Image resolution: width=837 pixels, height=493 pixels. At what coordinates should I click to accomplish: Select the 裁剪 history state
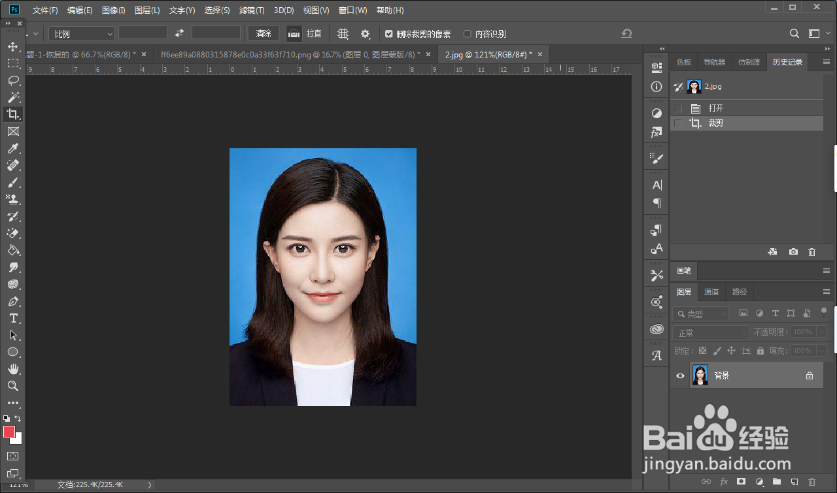(715, 123)
